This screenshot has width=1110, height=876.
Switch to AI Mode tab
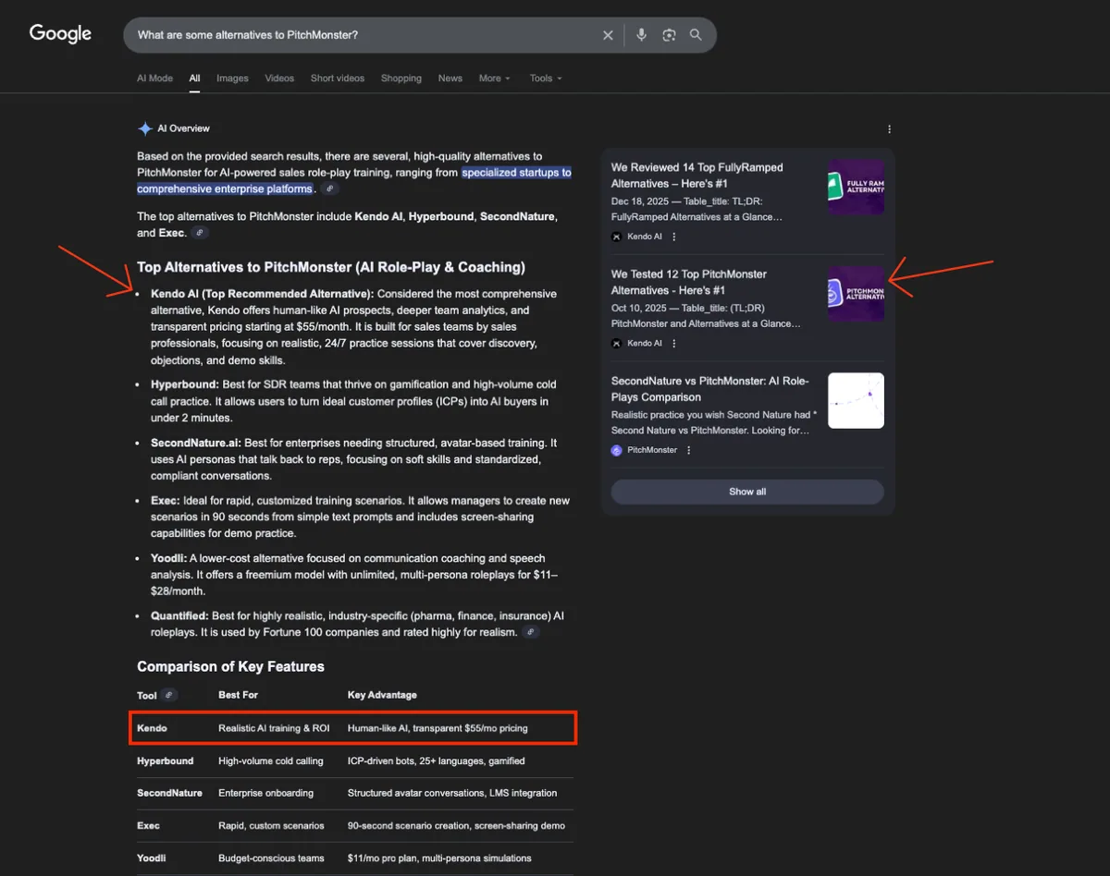[155, 79]
